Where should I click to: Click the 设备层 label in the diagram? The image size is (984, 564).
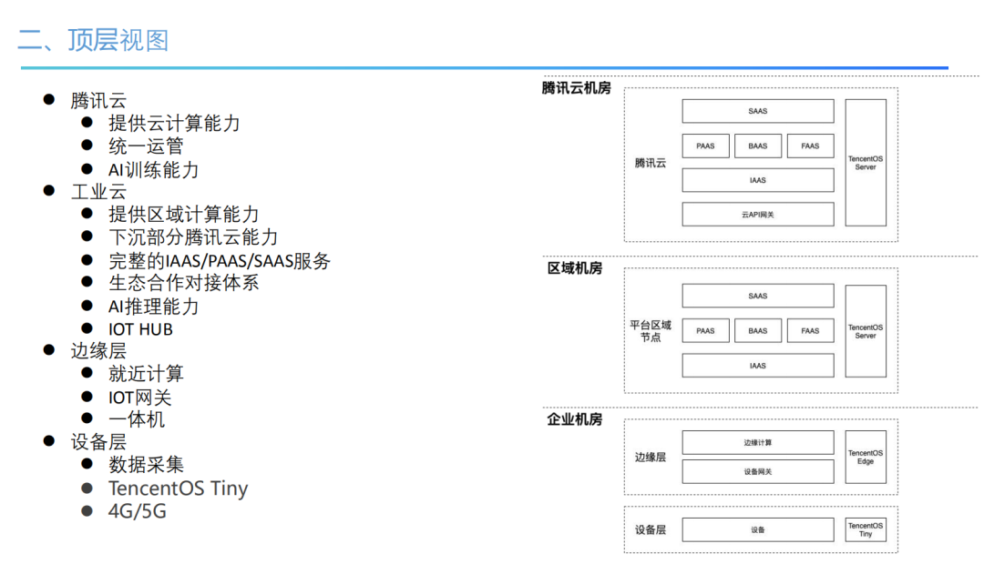(x=651, y=529)
